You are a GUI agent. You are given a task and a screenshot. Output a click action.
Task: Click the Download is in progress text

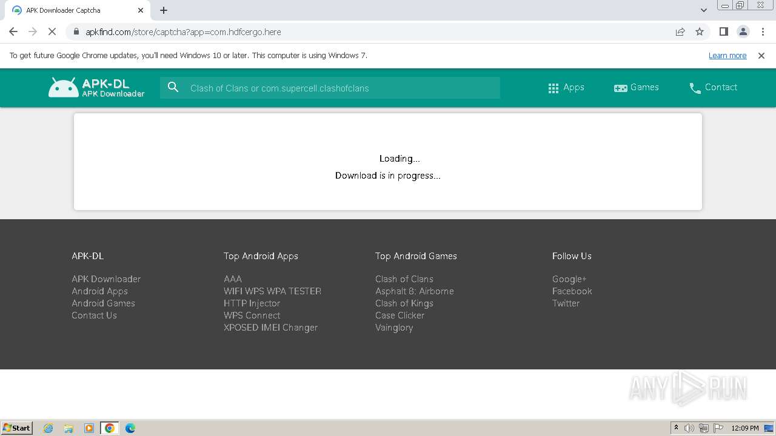(388, 176)
